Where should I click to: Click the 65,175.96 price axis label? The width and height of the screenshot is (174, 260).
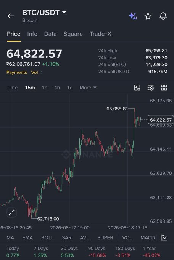click(161, 101)
